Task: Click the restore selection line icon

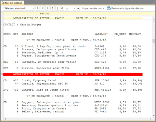Action: (109, 8)
